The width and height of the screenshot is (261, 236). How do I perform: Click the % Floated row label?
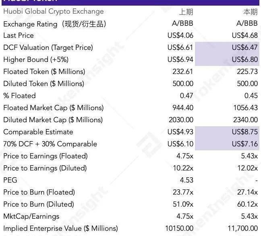(19, 96)
